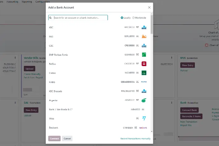Click Create Manually link
Image resolution: width=219 pixels, height=146 pixels.
pos(32,74)
